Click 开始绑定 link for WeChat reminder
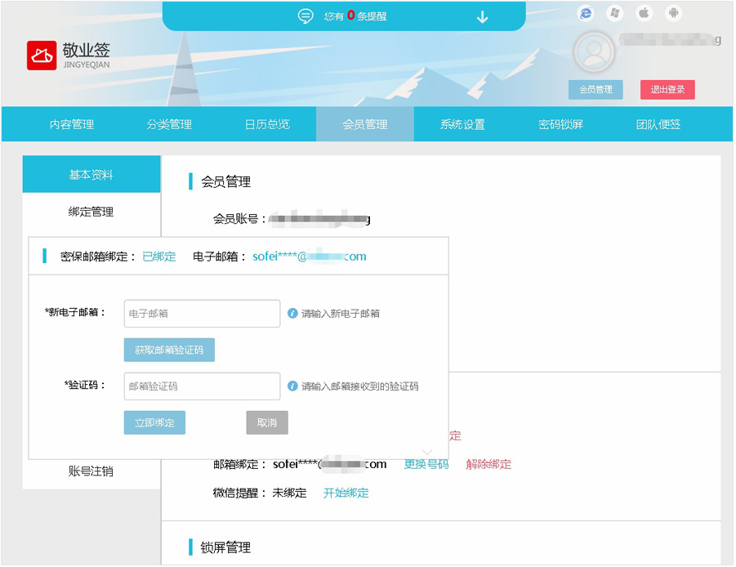 (x=346, y=493)
